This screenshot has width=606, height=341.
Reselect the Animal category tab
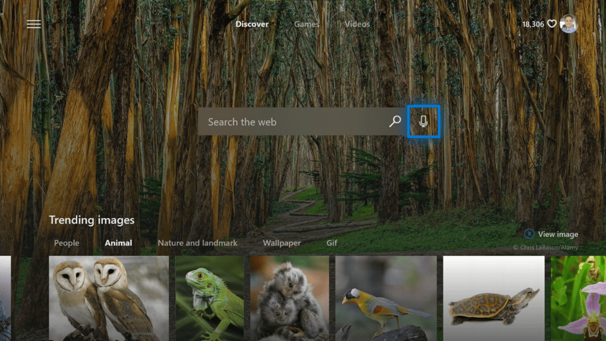click(x=118, y=243)
